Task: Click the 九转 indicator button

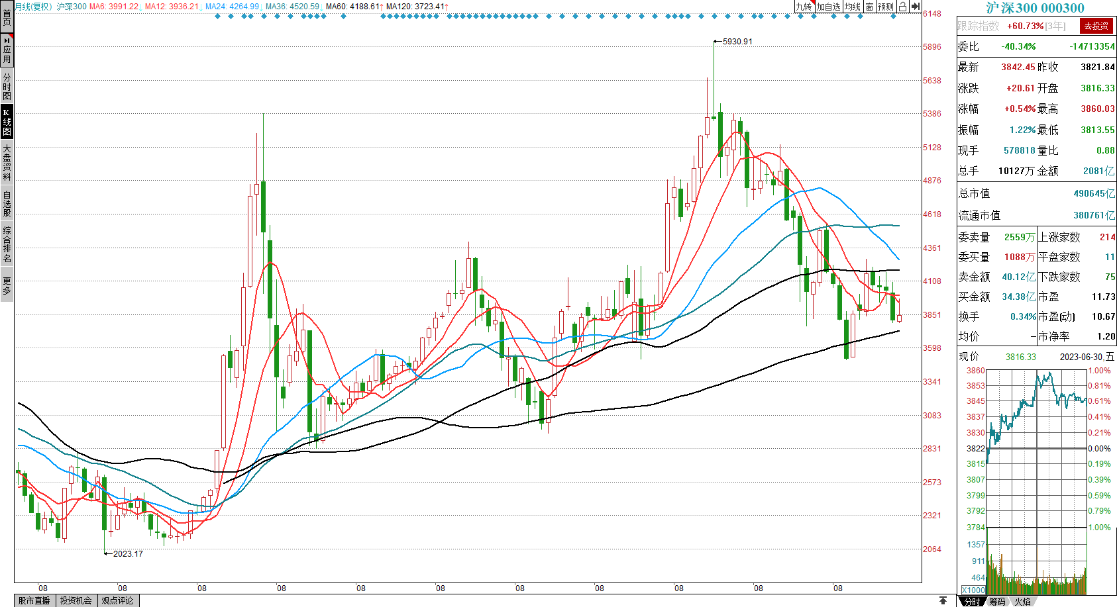Action: (804, 7)
